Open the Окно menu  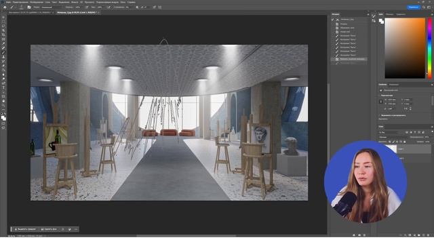(123, 2)
